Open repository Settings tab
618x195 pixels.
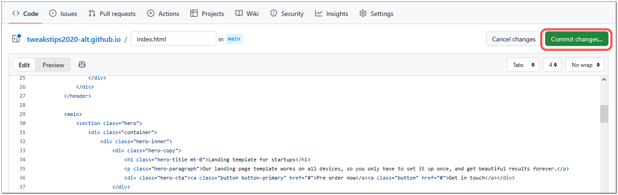point(376,14)
